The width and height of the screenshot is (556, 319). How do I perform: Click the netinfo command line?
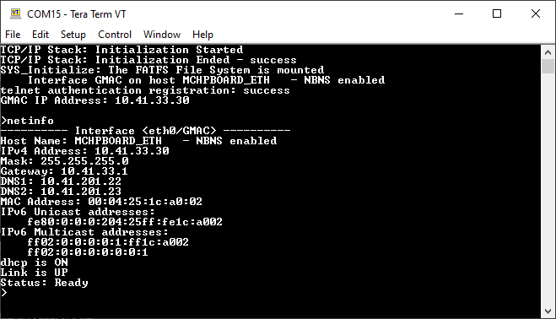(27, 121)
